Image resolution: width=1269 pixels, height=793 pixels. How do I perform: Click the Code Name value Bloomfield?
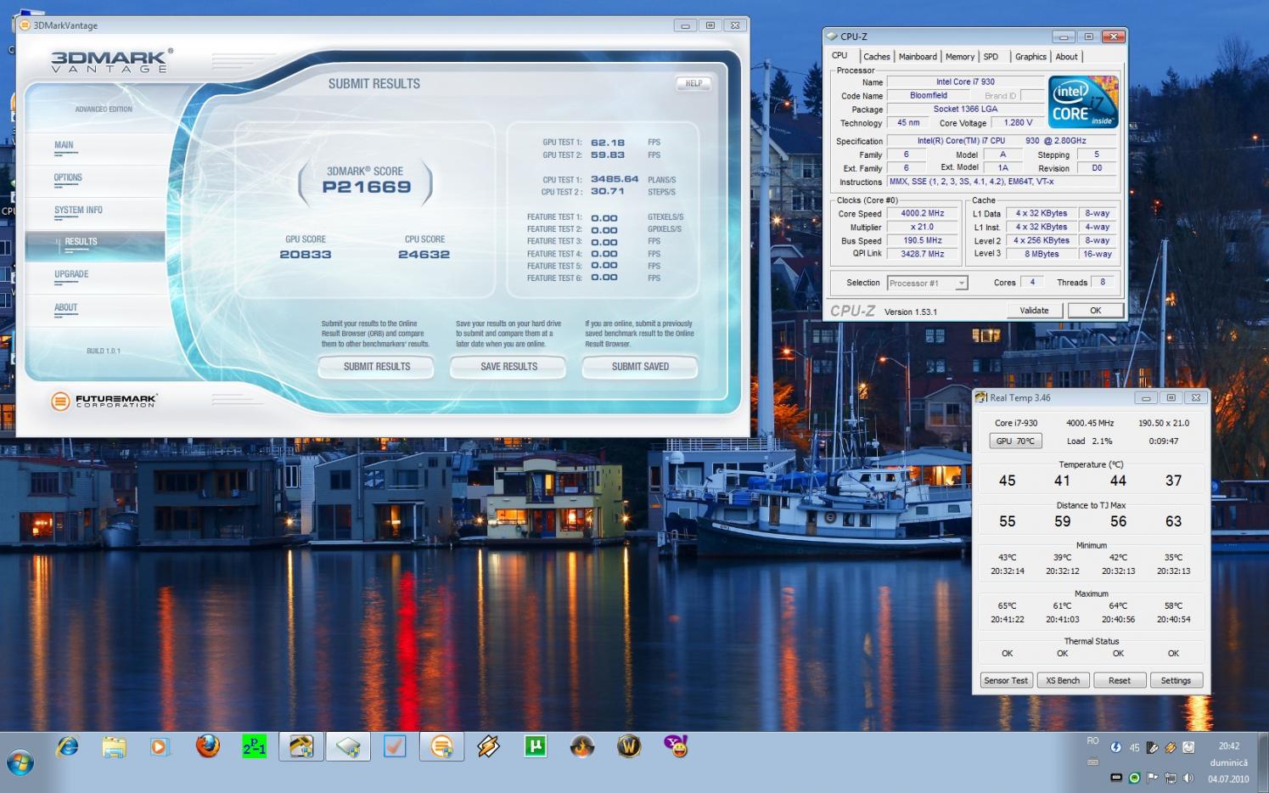[x=929, y=96]
